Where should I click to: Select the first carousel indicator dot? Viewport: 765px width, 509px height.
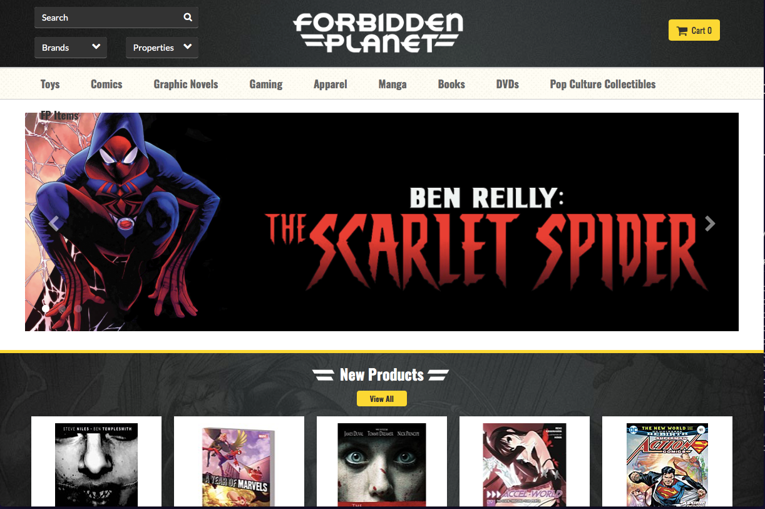point(46,309)
